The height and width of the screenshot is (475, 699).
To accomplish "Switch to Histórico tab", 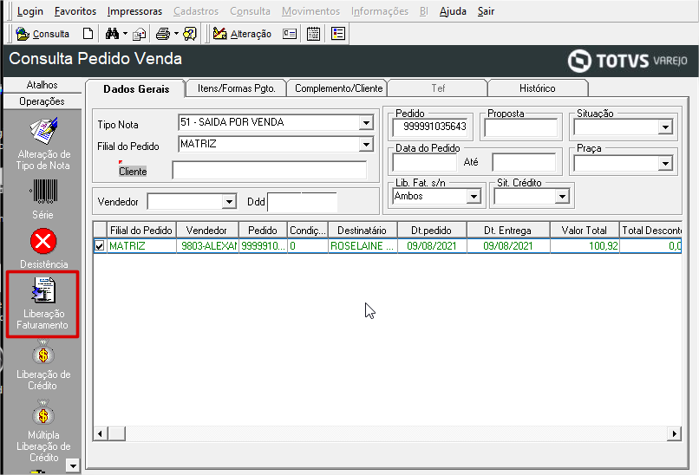I will coord(537,88).
